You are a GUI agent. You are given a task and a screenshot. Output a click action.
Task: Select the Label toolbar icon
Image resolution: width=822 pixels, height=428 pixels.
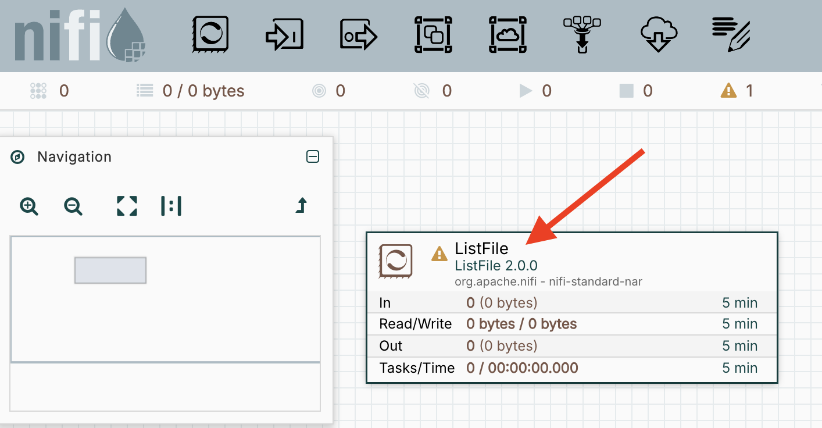pos(731,35)
